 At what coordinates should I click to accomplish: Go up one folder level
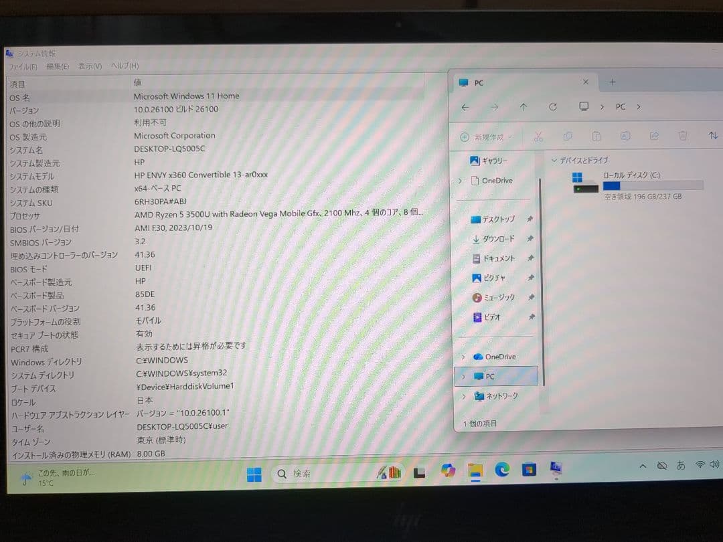pos(524,107)
